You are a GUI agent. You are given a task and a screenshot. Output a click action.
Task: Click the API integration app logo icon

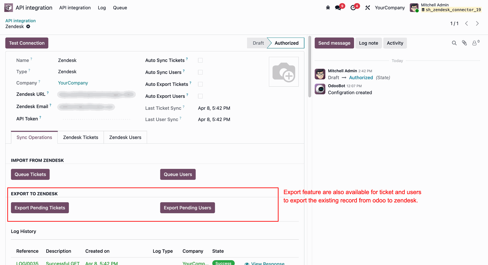pos(9,8)
